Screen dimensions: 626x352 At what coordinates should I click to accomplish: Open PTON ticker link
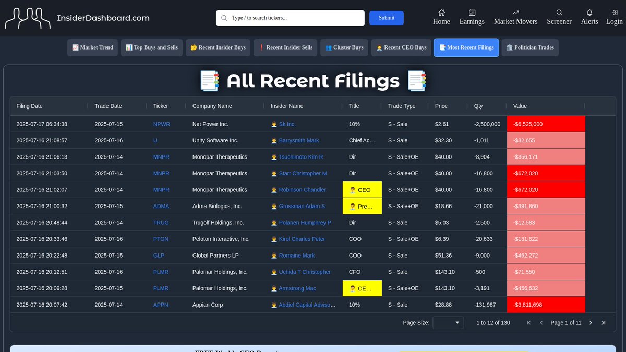(x=161, y=239)
